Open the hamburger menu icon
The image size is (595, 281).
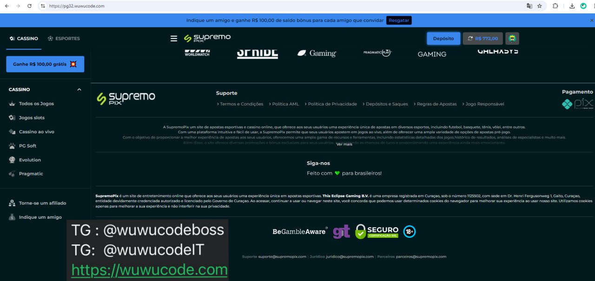coord(174,39)
